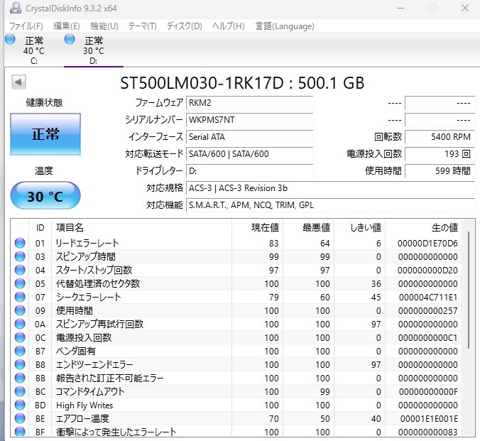
Task: Open the ディスク(D) menu
Action: (185, 26)
